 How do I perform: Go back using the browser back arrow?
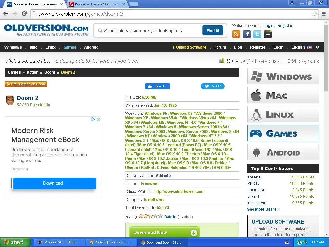tap(6, 14)
